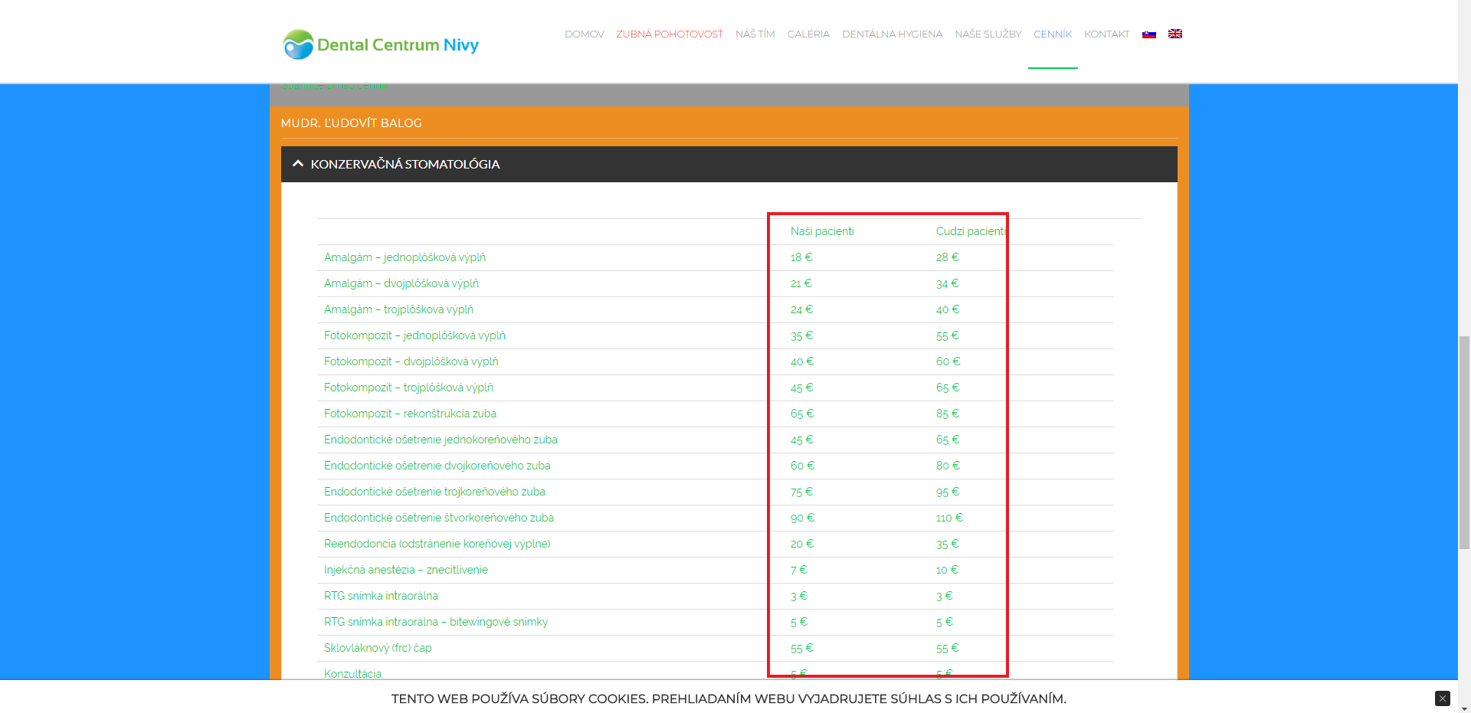Go to the Náš tím page
This screenshot has height=713, width=1471.
(x=755, y=34)
